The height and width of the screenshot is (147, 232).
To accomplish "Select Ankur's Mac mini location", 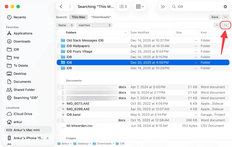I will 28,130.
